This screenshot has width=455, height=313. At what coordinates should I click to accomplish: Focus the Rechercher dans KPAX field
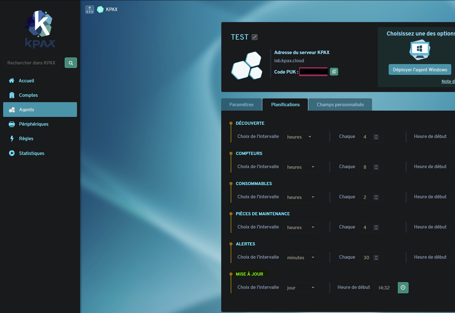point(32,63)
